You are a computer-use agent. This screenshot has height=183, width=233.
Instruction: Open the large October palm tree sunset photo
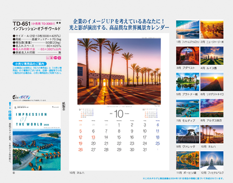(119, 71)
